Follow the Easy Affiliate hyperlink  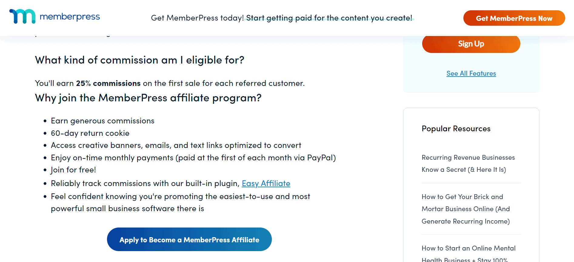(266, 183)
